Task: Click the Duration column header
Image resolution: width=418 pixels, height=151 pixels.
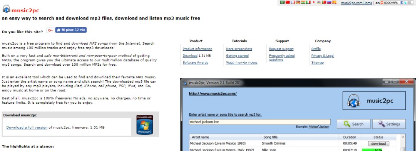Action: click(349, 137)
